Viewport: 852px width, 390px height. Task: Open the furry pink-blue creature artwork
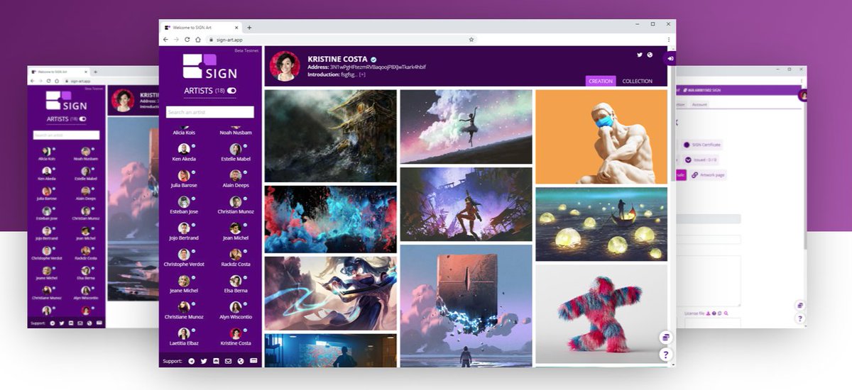click(601, 313)
